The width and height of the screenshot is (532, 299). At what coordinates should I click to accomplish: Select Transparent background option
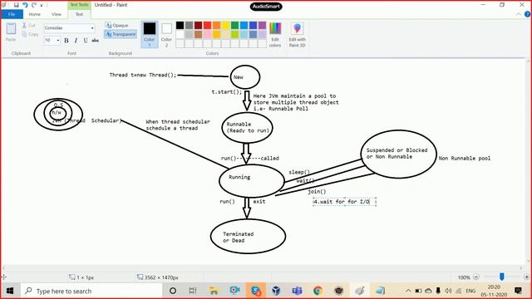(x=121, y=34)
